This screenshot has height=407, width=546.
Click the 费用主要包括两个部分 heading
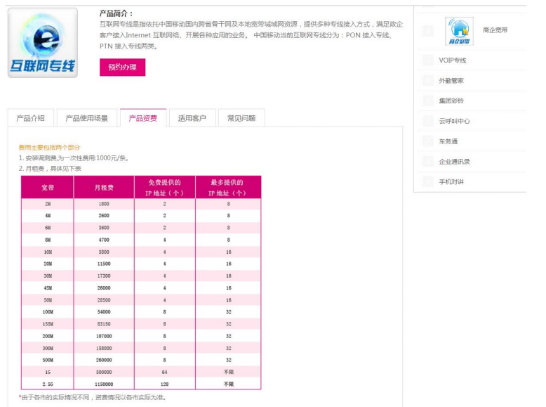(49, 147)
